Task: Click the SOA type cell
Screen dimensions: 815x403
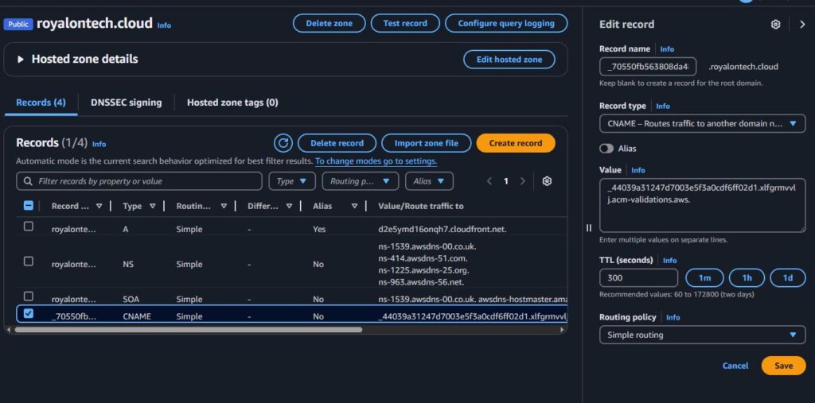Action: coord(131,299)
